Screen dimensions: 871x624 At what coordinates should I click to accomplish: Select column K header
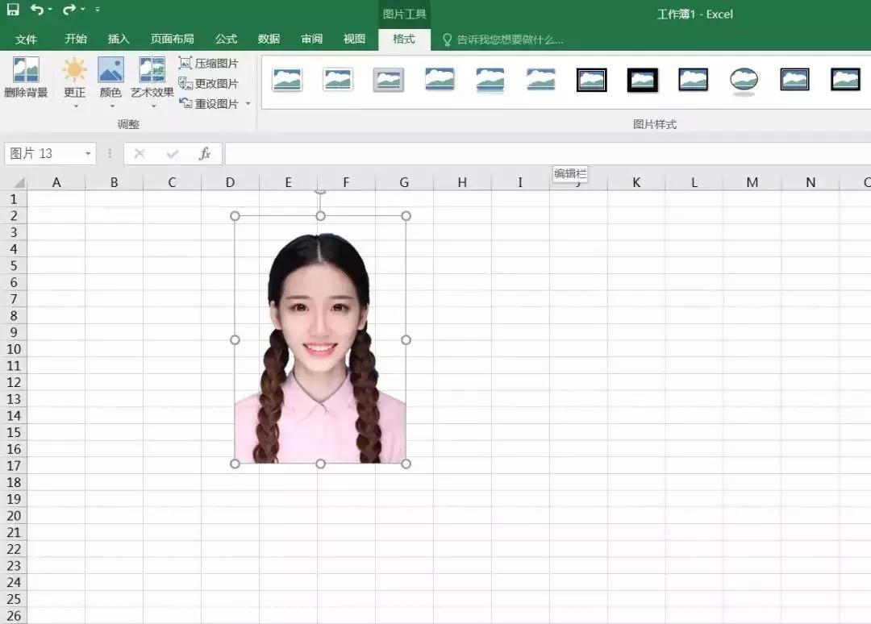coord(636,183)
